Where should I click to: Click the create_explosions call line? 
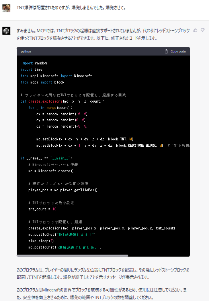(102, 228)
